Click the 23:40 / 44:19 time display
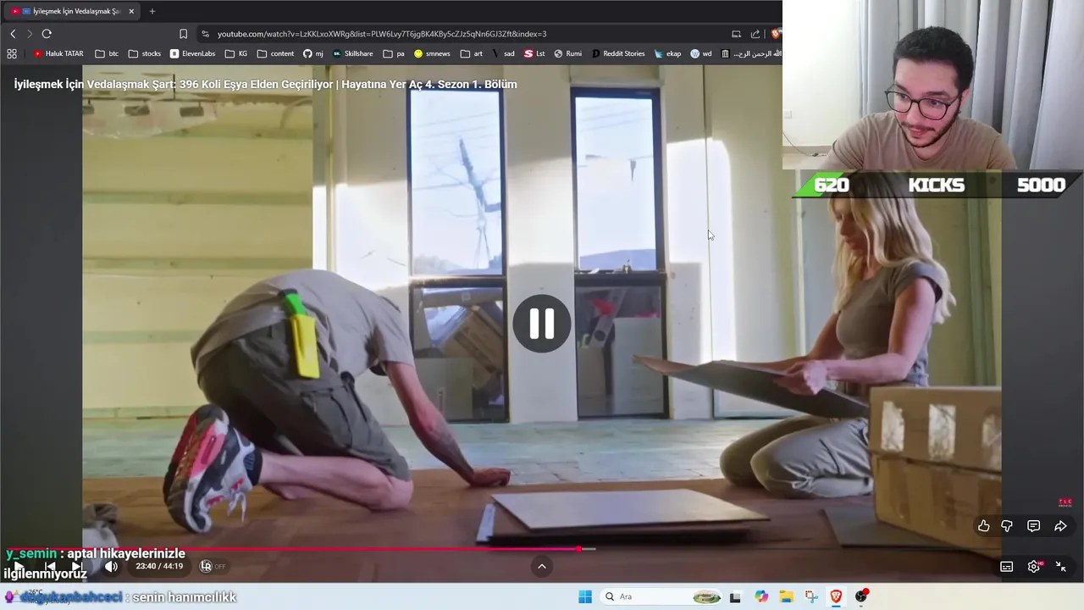Screen dimensions: 1084x610 click(159, 566)
